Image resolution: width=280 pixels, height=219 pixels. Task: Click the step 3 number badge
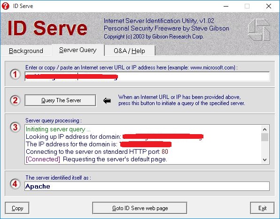(15, 127)
